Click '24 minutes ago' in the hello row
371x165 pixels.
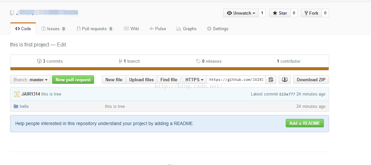(x=311, y=107)
